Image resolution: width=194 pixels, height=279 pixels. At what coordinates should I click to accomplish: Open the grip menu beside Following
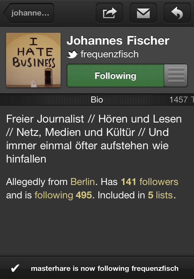pos(176,76)
